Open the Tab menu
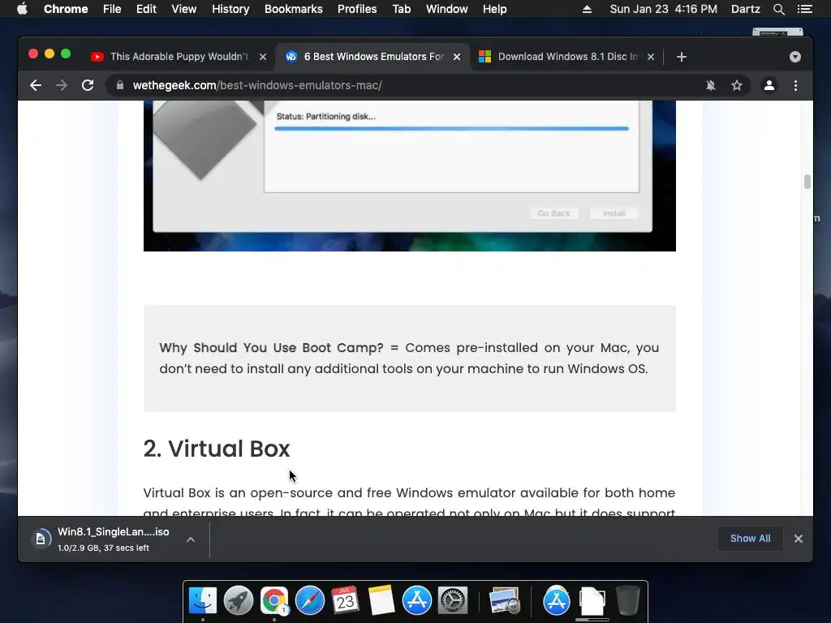 pos(402,9)
